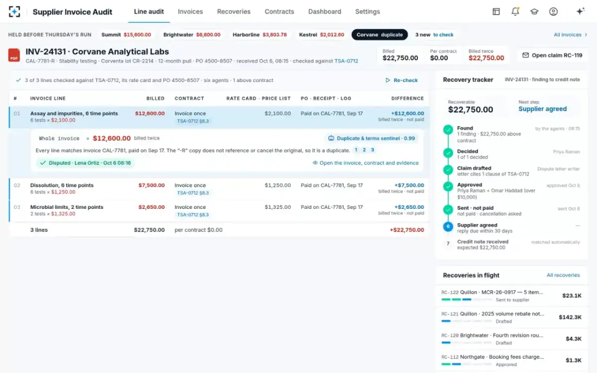Go to the Dashboard tab
Screen dimensions: 597x373
click(x=325, y=11)
